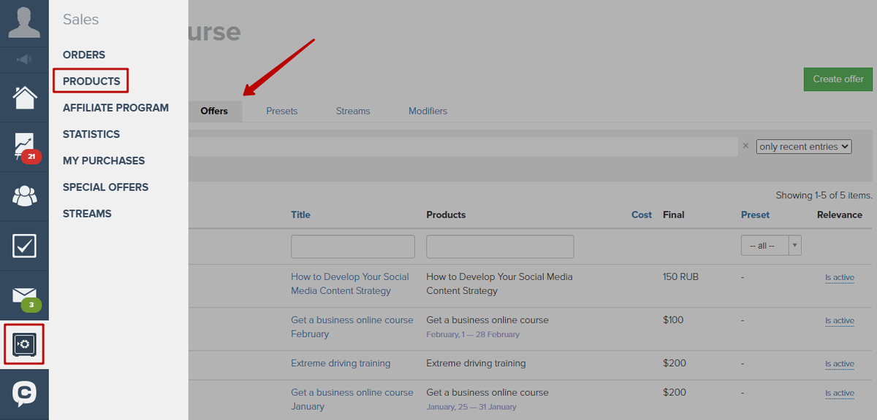Select the 150 RUB final price cell
The height and width of the screenshot is (420, 877).
coord(680,276)
